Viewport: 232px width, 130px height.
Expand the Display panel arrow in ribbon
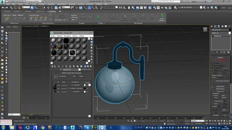tap(104, 23)
